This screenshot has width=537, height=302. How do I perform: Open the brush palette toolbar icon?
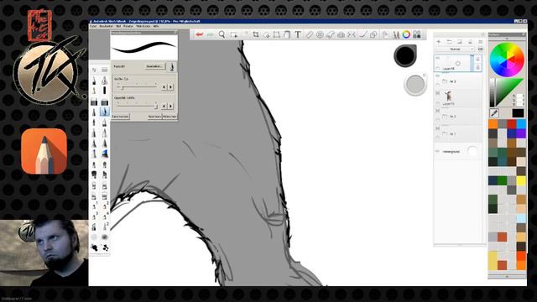click(396, 34)
